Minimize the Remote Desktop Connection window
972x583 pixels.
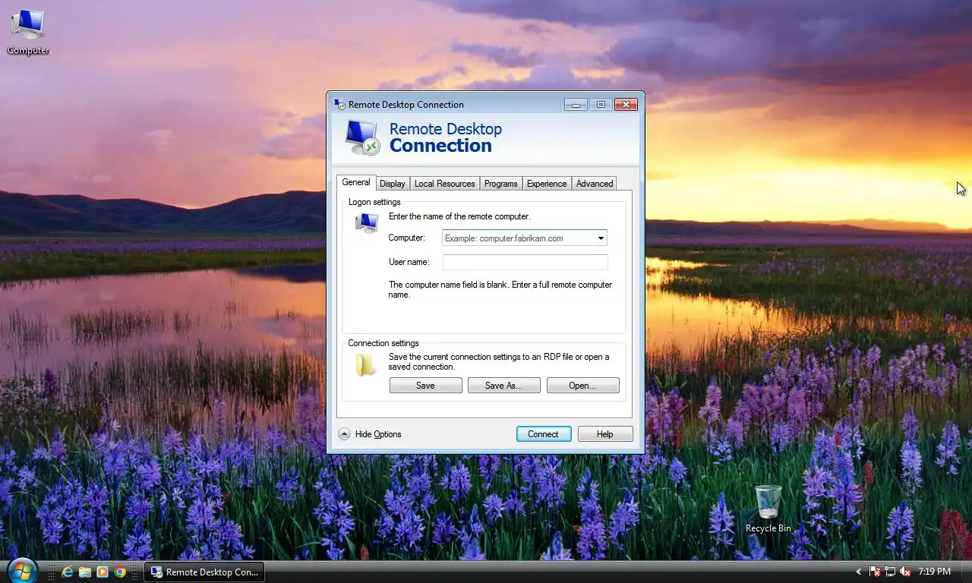[576, 105]
